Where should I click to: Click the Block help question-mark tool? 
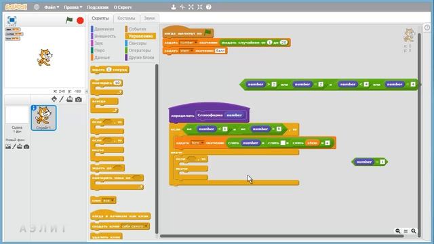[209, 7]
